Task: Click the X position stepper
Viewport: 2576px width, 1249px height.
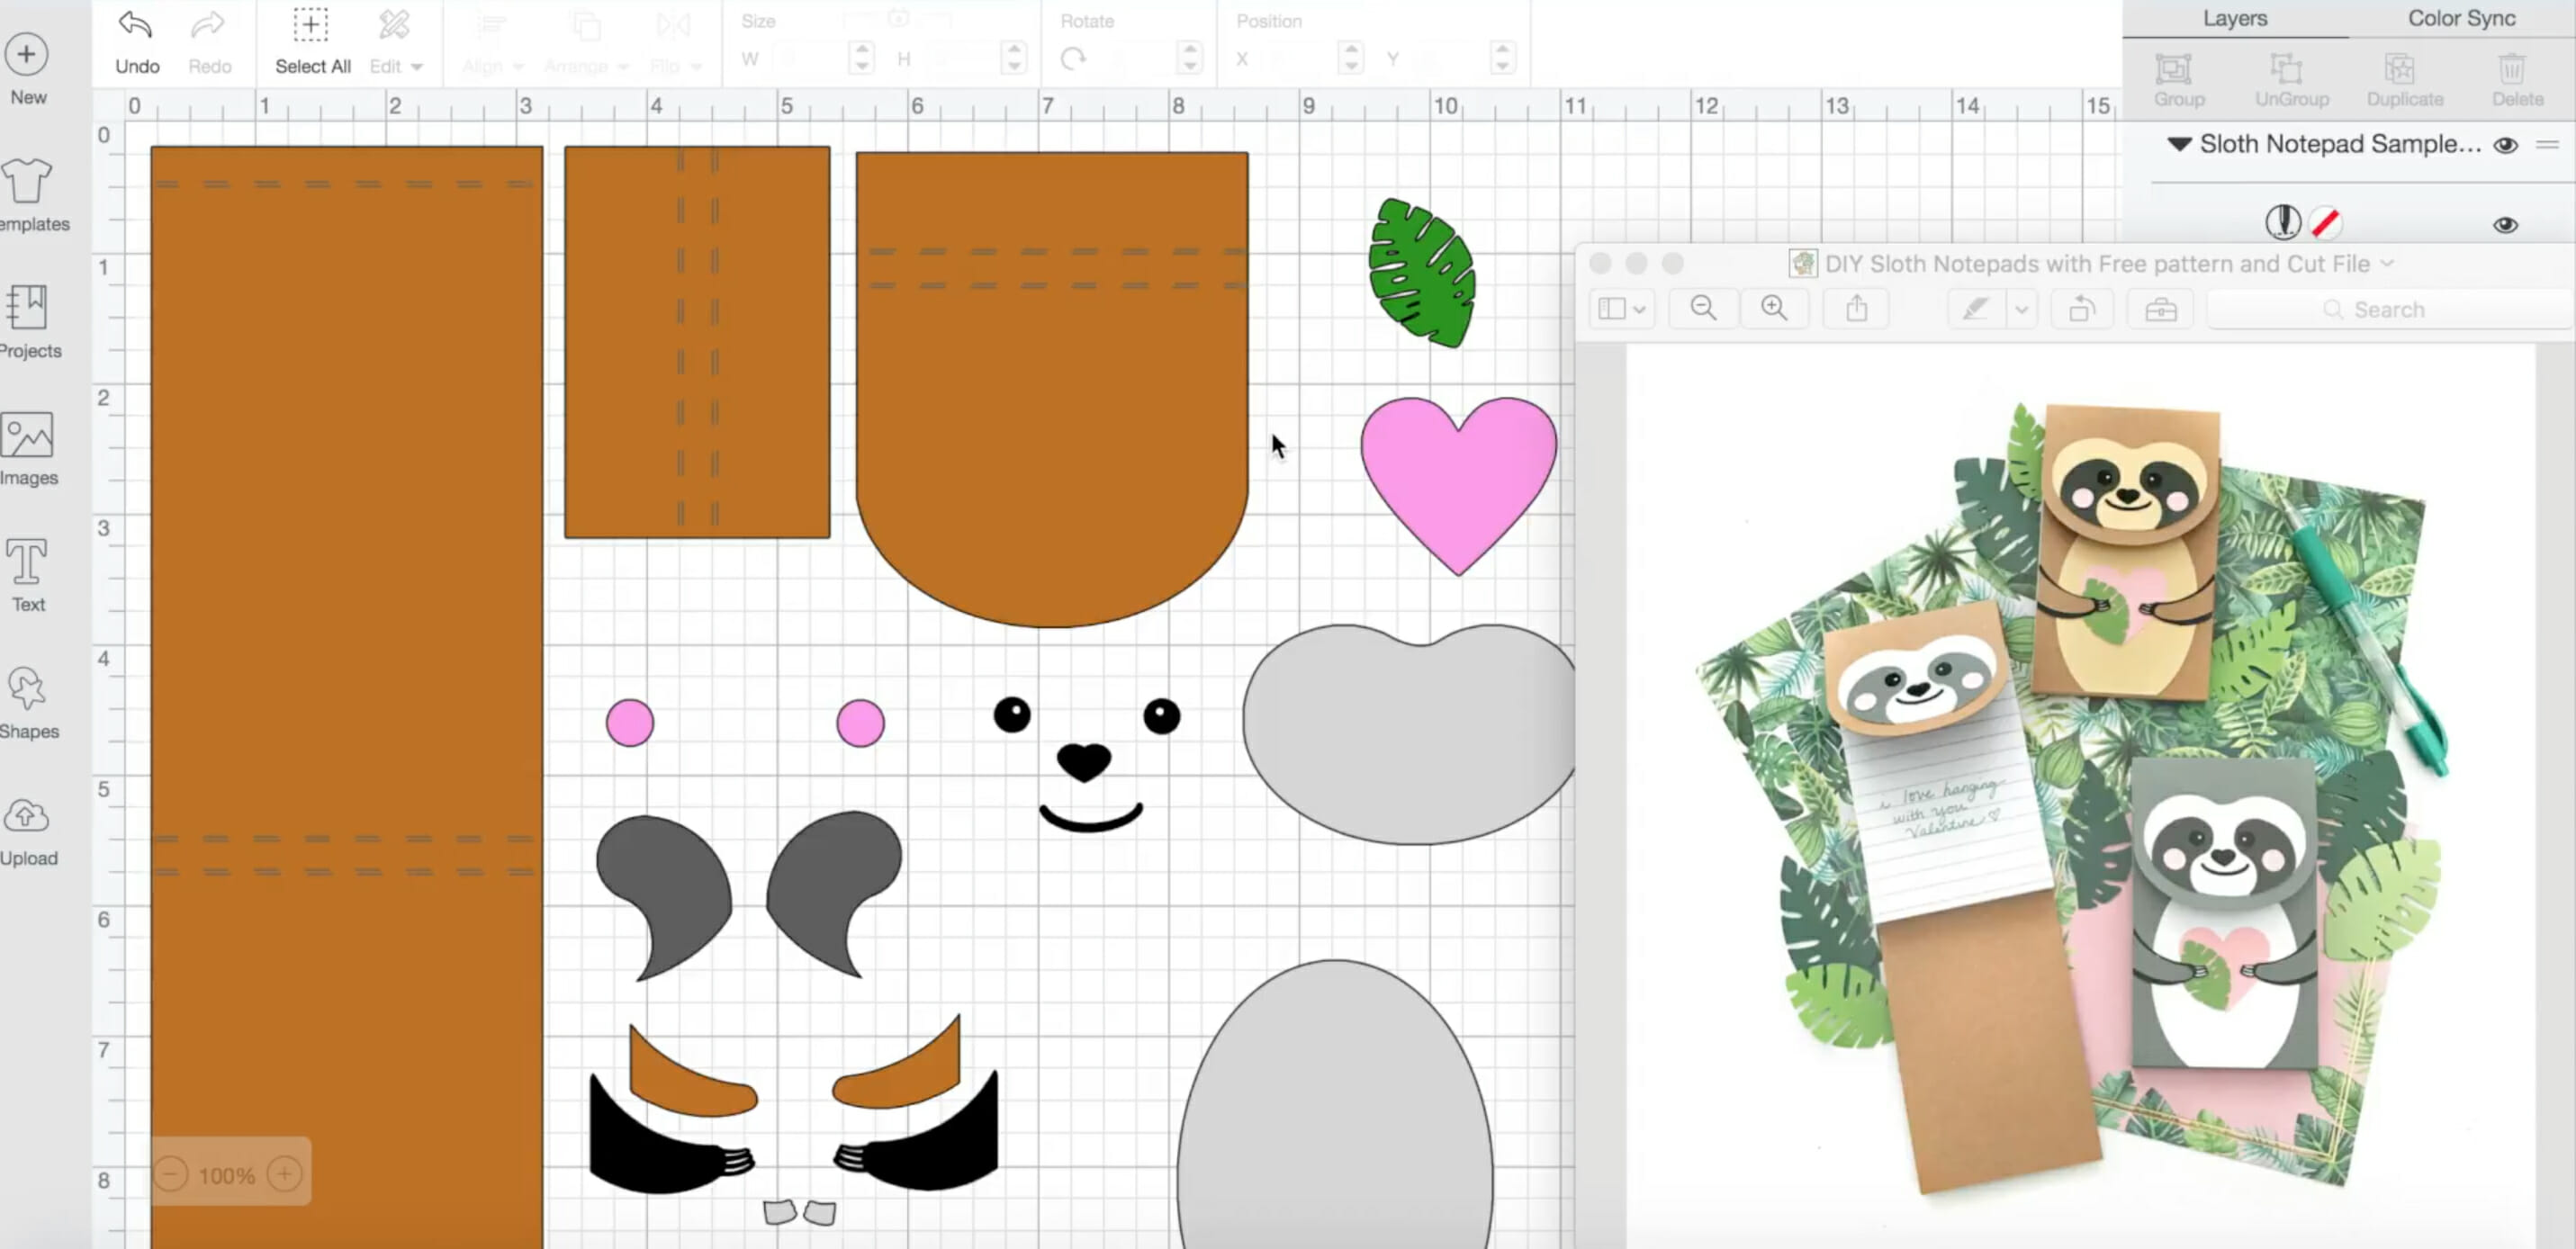Action: [x=1350, y=58]
